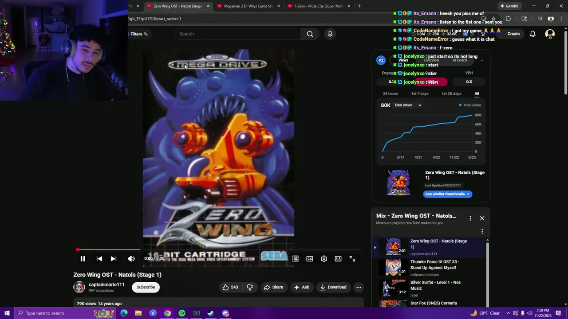The height and width of the screenshot is (319, 568).
Task: Open the mix playlist secondary options dots
Action: click(482, 231)
